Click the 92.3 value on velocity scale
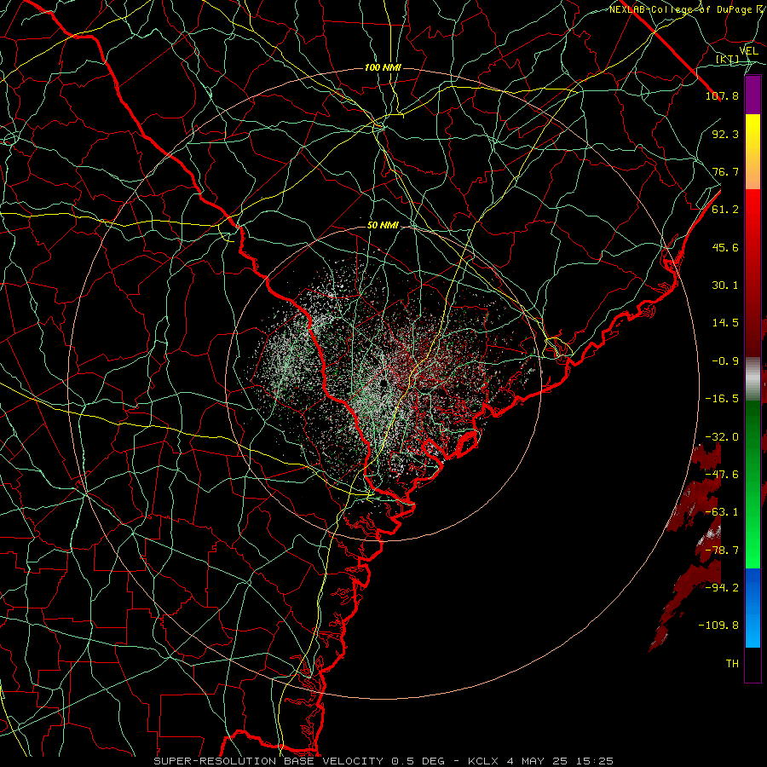Viewport: 767px width, 767px height. [x=725, y=134]
